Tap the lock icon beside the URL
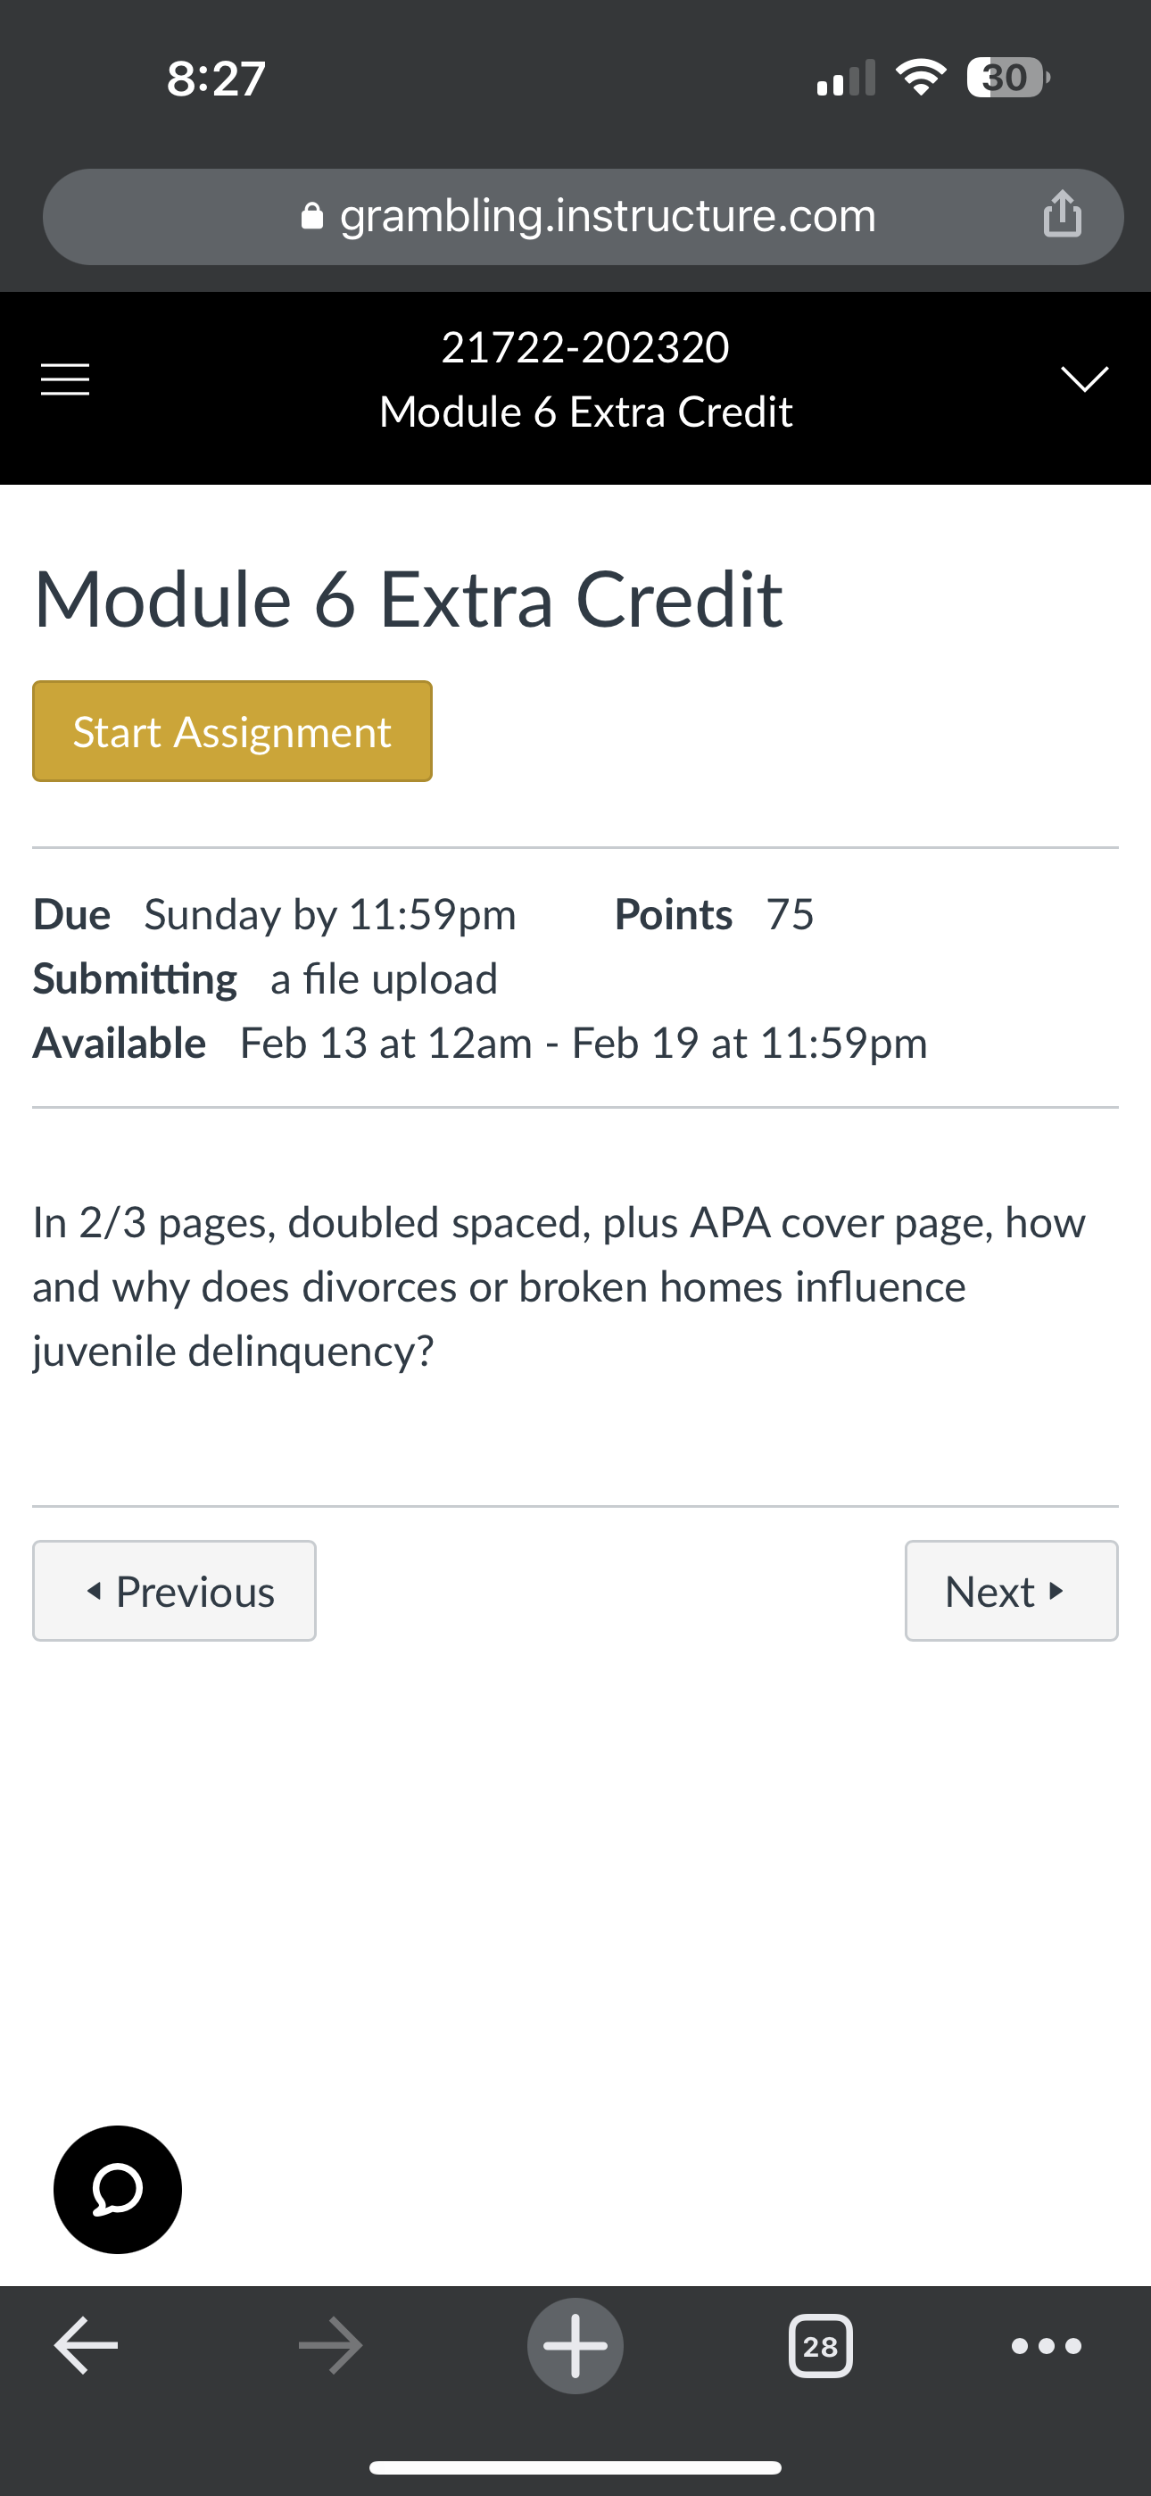 pos(312,215)
